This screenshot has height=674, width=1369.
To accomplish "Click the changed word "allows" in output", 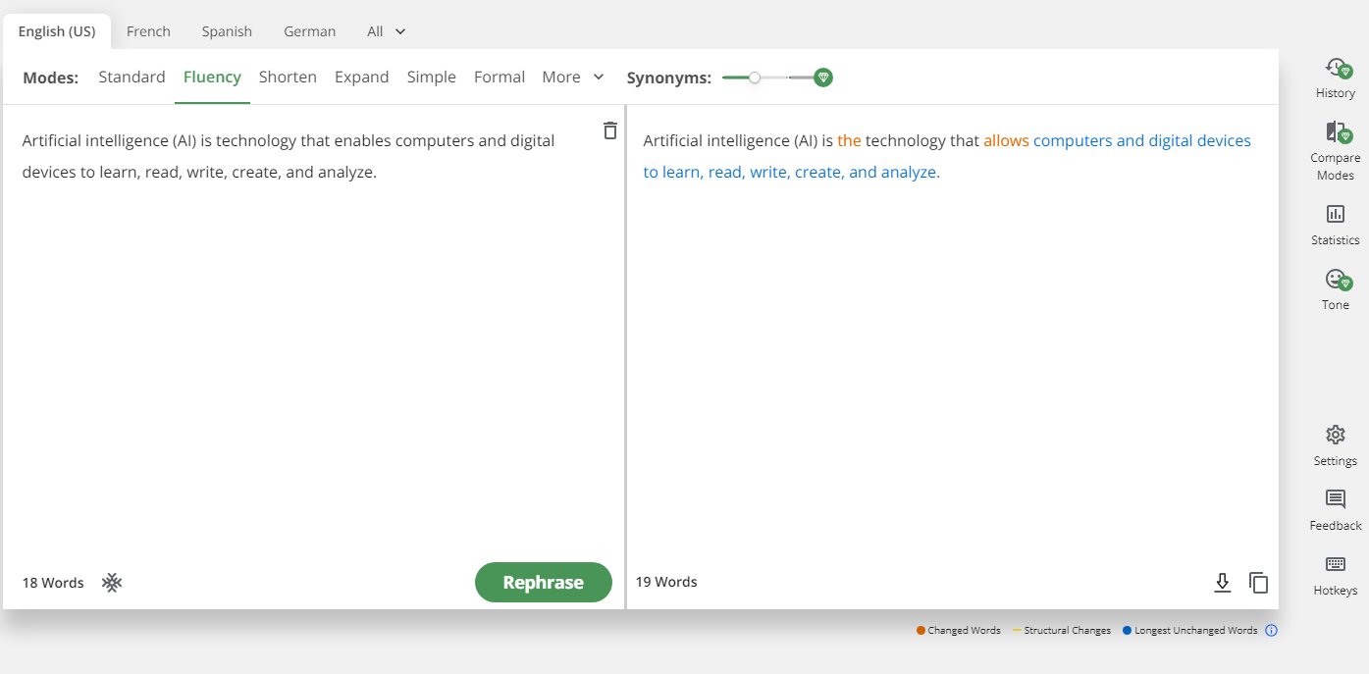I will 1006,141.
